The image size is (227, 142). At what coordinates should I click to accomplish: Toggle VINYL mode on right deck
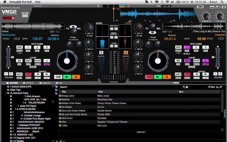[187, 74]
